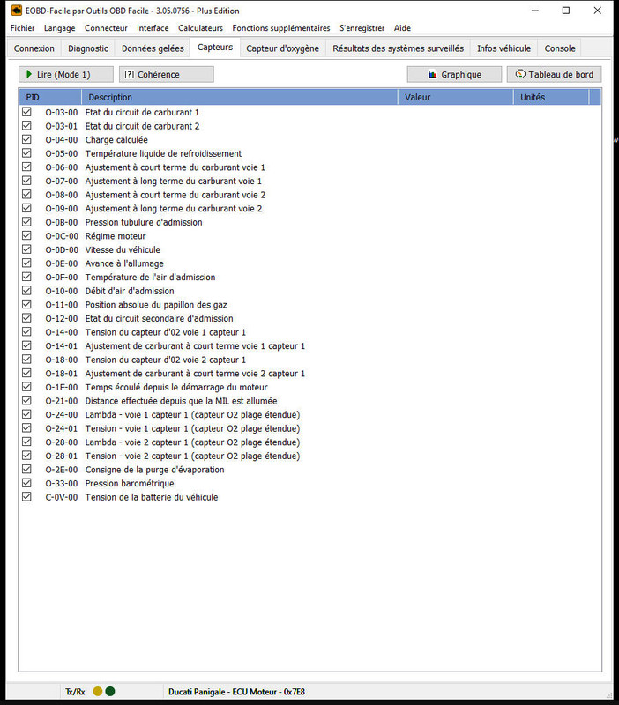Select Tension - voie 2 capteur 1 row
Viewport: 619px width, 705px height.
(x=309, y=456)
